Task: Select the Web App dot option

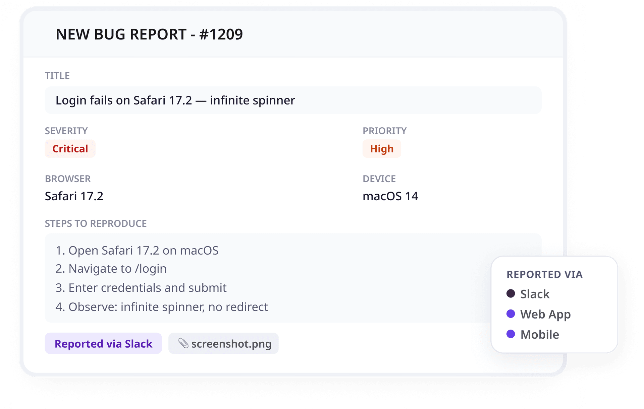Action: [511, 314]
